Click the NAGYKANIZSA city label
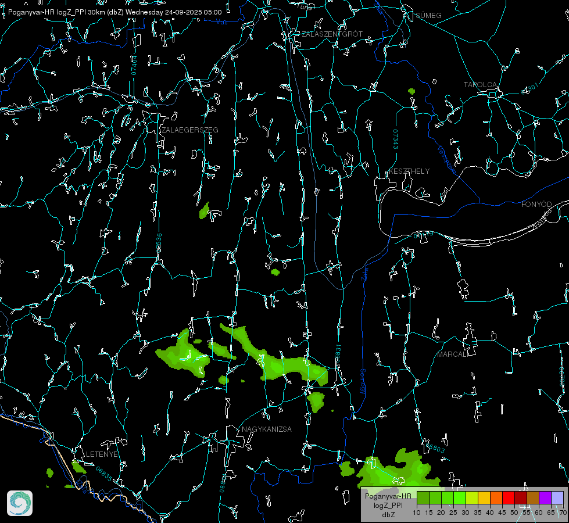Screen dimensions: 569x523 (x=267, y=429)
